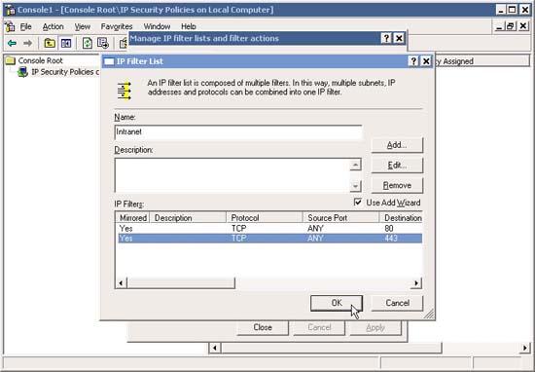This screenshot has height=372, width=535.
Task: Click the Policy Assigned column header in console
Action: click(x=481, y=61)
